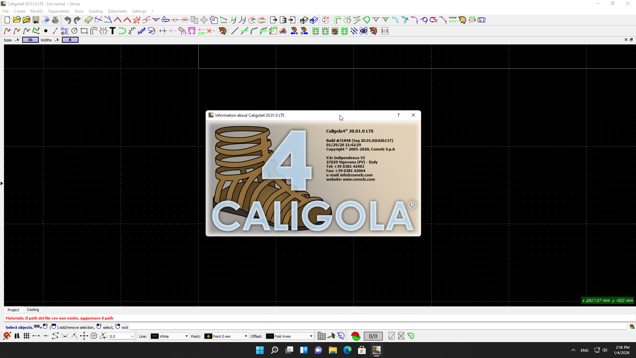Image resolution: width=636 pixels, height=358 pixels.
Task: Select the rectangle drawing tool
Action: 84,31
